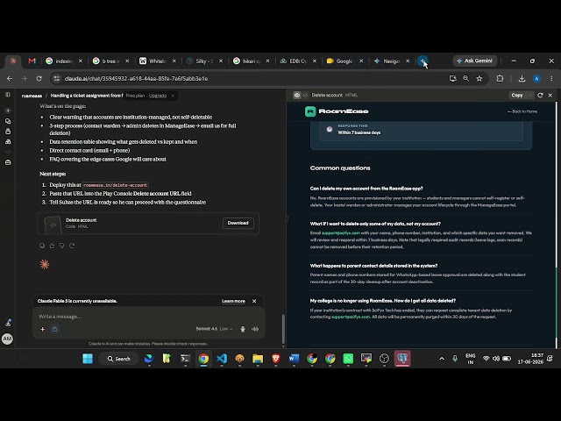Give thumbs down to the response

pos(62,246)
